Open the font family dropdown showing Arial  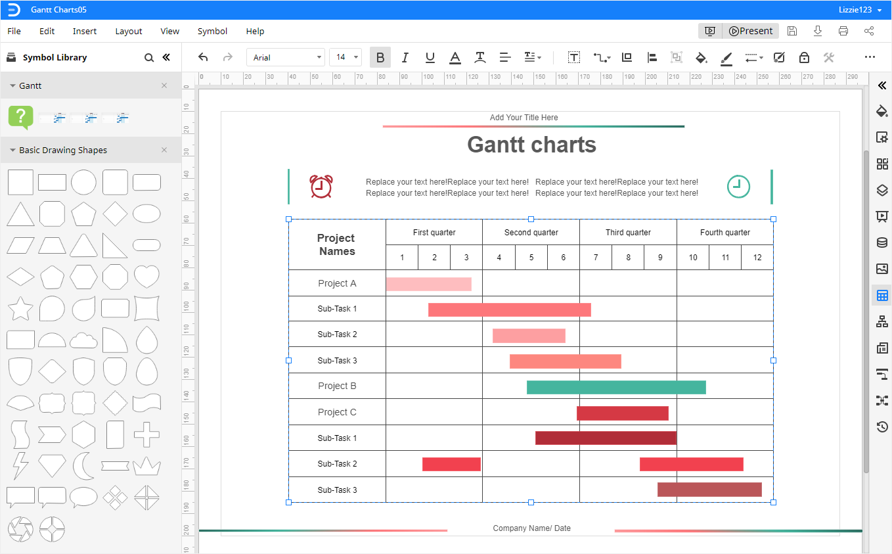tap(285, 57)
